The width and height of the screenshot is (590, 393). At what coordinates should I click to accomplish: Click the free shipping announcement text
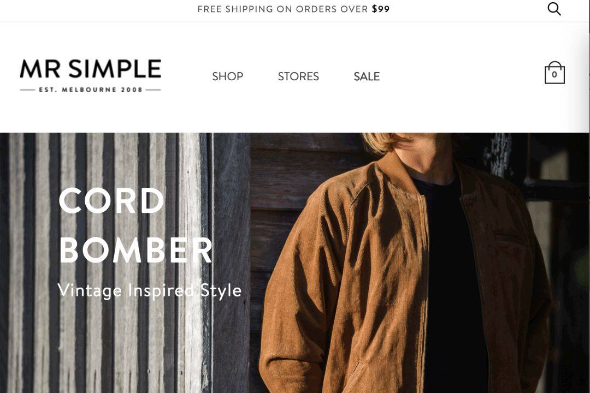(x=293, y=9)
